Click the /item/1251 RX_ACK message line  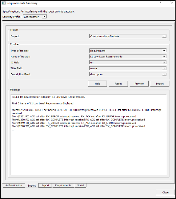point(74,116)
